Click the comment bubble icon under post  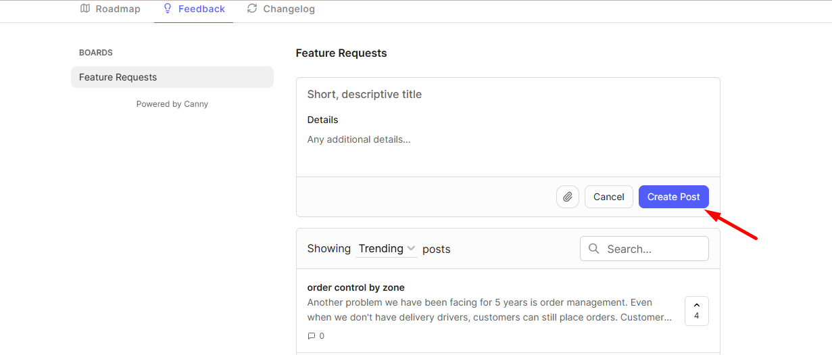(312, 336)
